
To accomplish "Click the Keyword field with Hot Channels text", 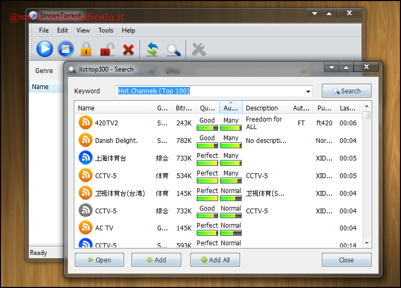I will click(x=209, y=91).
